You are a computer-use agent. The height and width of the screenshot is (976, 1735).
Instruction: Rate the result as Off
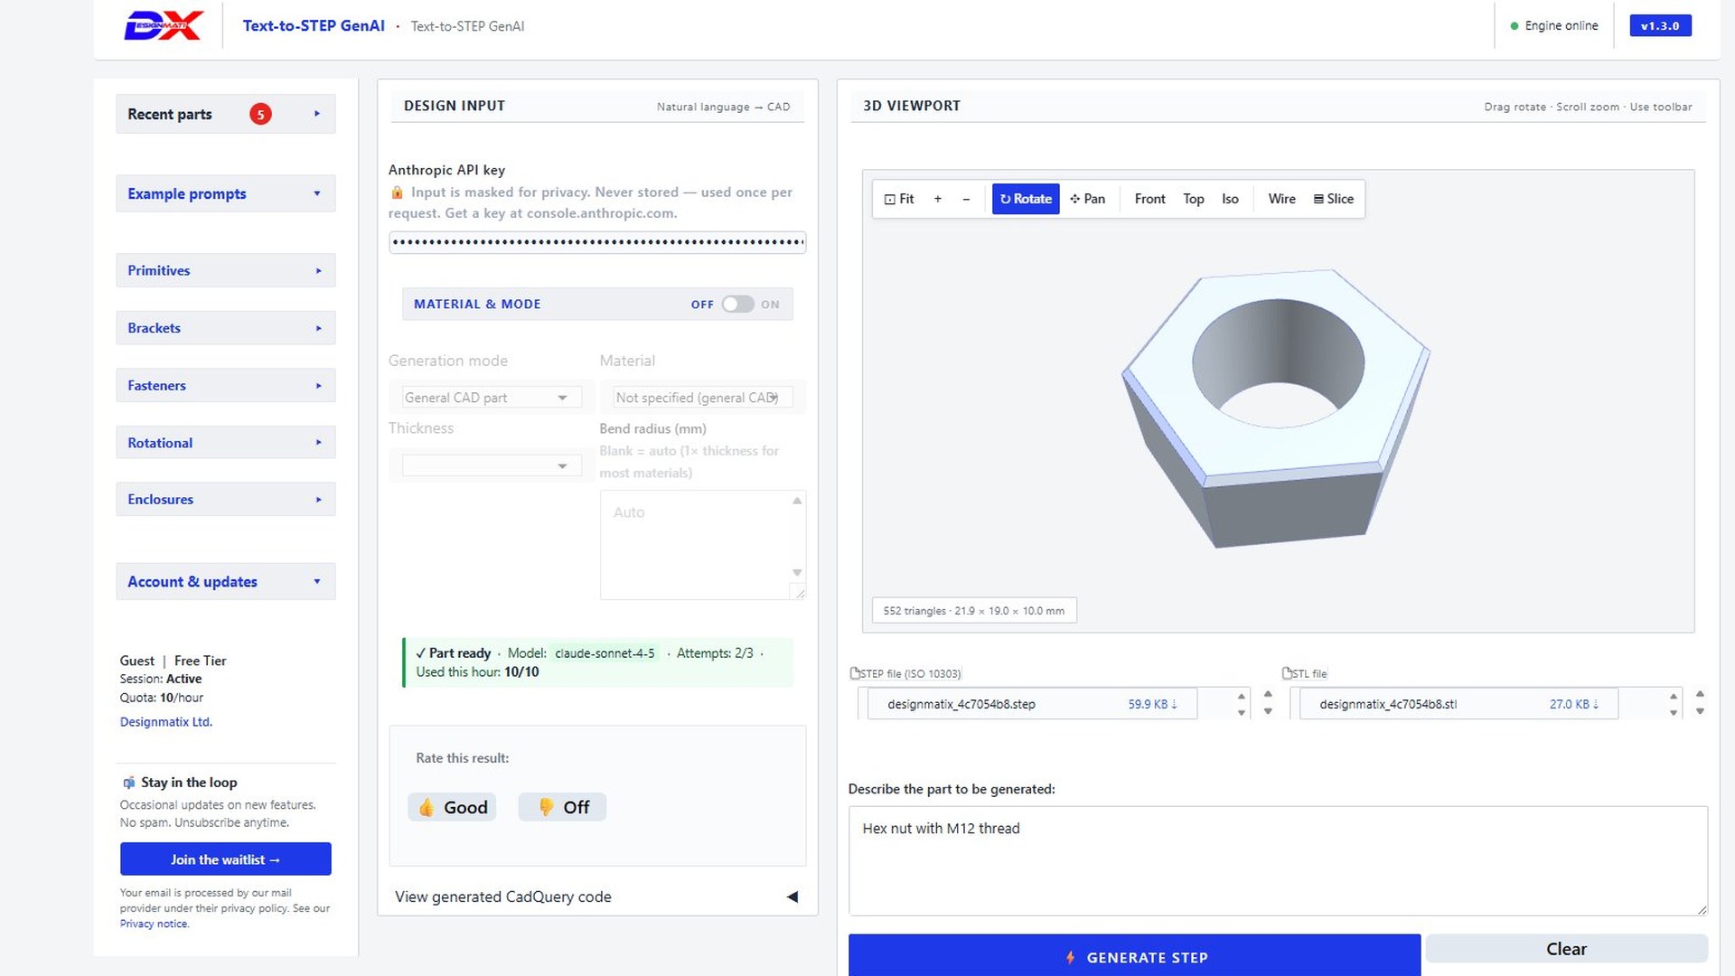coord(562,807)
